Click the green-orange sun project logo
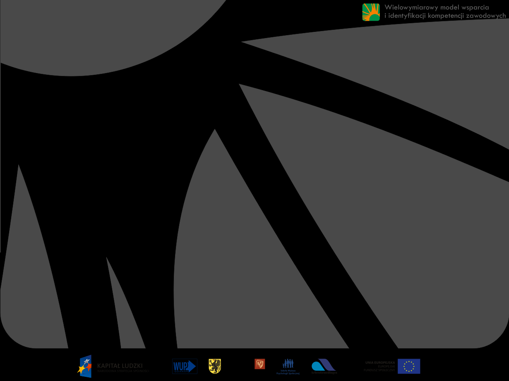Screen dimensions: 509x381 tap(371, 12)
